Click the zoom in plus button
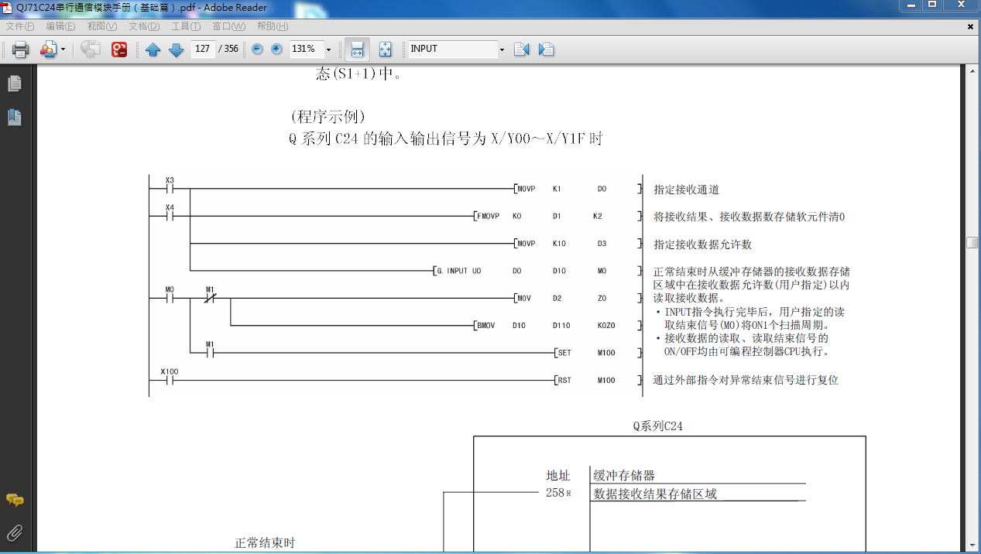Image resolution: width=981 pixels, height=554 pixels. pyautogui.click(x=276, y=50)
